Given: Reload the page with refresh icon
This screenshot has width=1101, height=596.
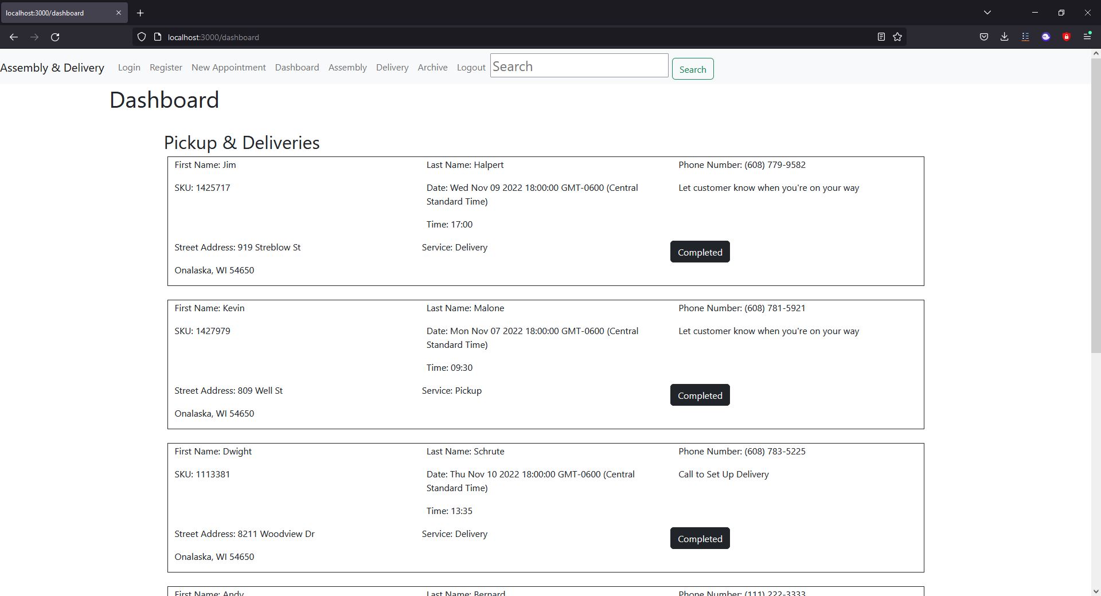Looking at the screenshot, I should point(55,37).
